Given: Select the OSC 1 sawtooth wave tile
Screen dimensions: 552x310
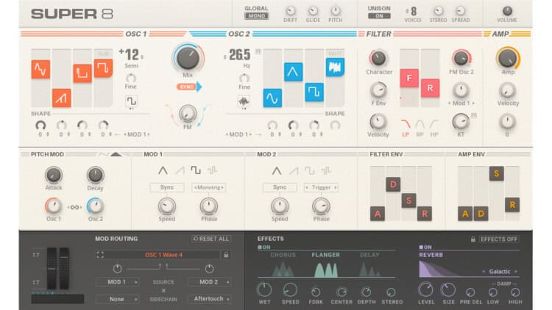Looking at the screenshot, I should pos(61,97).
